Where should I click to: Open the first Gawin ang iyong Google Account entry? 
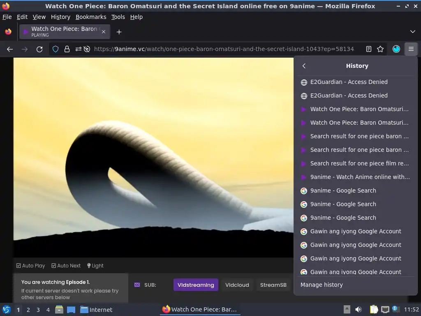356,231
